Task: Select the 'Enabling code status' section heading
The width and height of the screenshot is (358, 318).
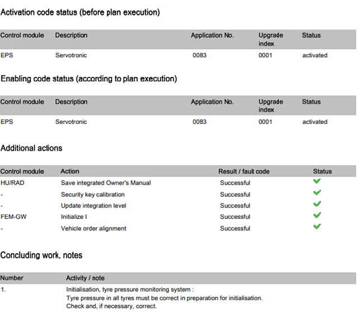Action: (x=89, y=79)
